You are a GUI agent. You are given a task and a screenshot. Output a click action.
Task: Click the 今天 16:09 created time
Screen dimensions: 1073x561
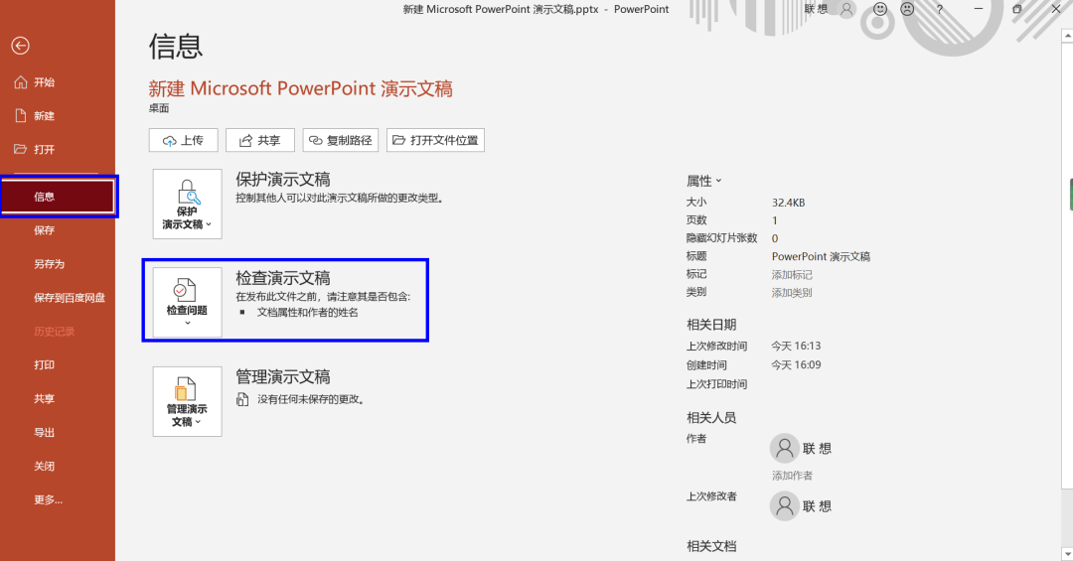pyautogui.click(x=796, y=364)
